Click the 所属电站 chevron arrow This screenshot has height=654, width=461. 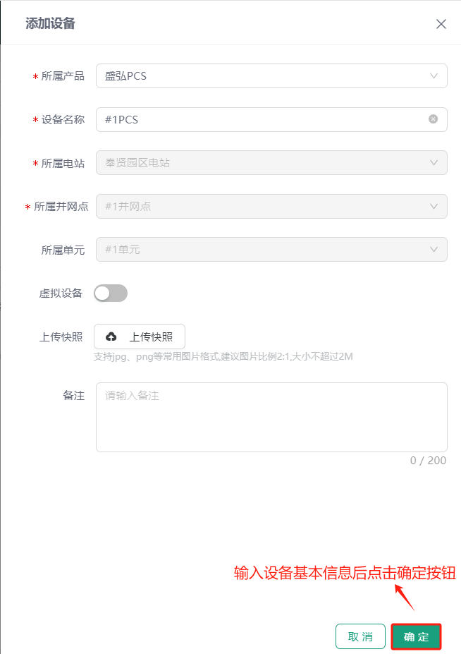coord(434,163)
